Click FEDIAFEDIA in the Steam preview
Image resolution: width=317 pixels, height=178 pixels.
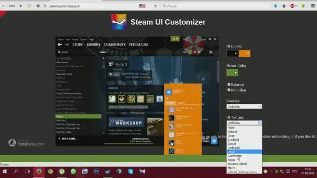(139, 44)
